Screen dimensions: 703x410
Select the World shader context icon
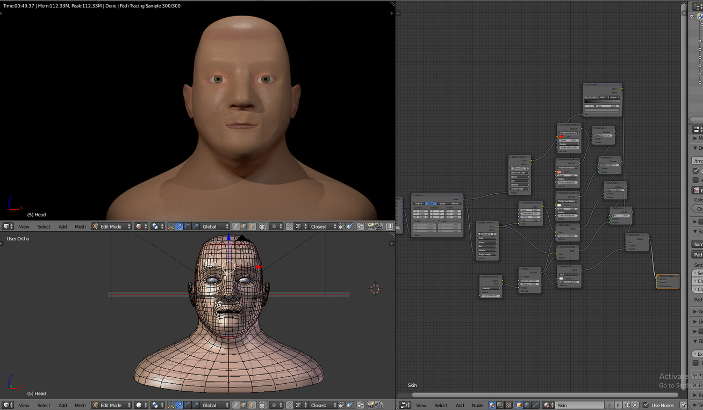click(x=526, y=405)
